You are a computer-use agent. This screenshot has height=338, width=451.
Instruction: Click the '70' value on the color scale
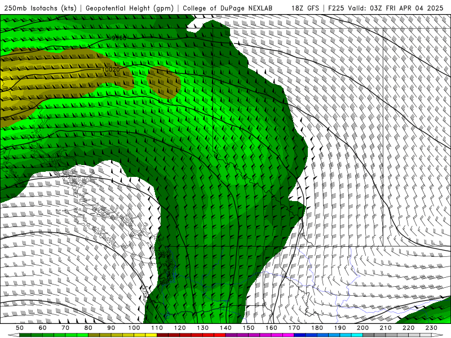coord(65,328)
